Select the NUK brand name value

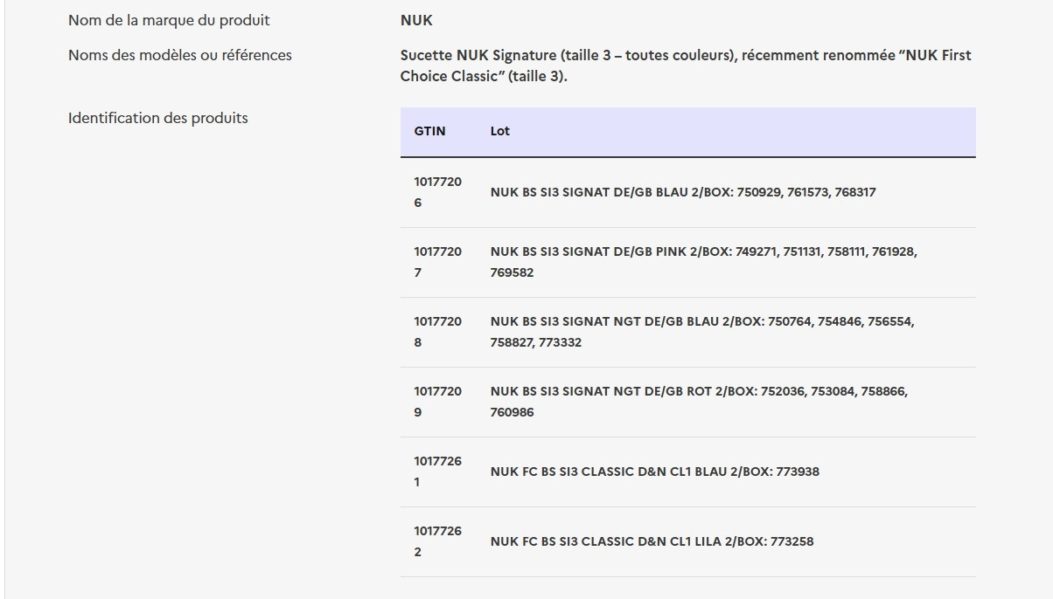tap(416, 20)
